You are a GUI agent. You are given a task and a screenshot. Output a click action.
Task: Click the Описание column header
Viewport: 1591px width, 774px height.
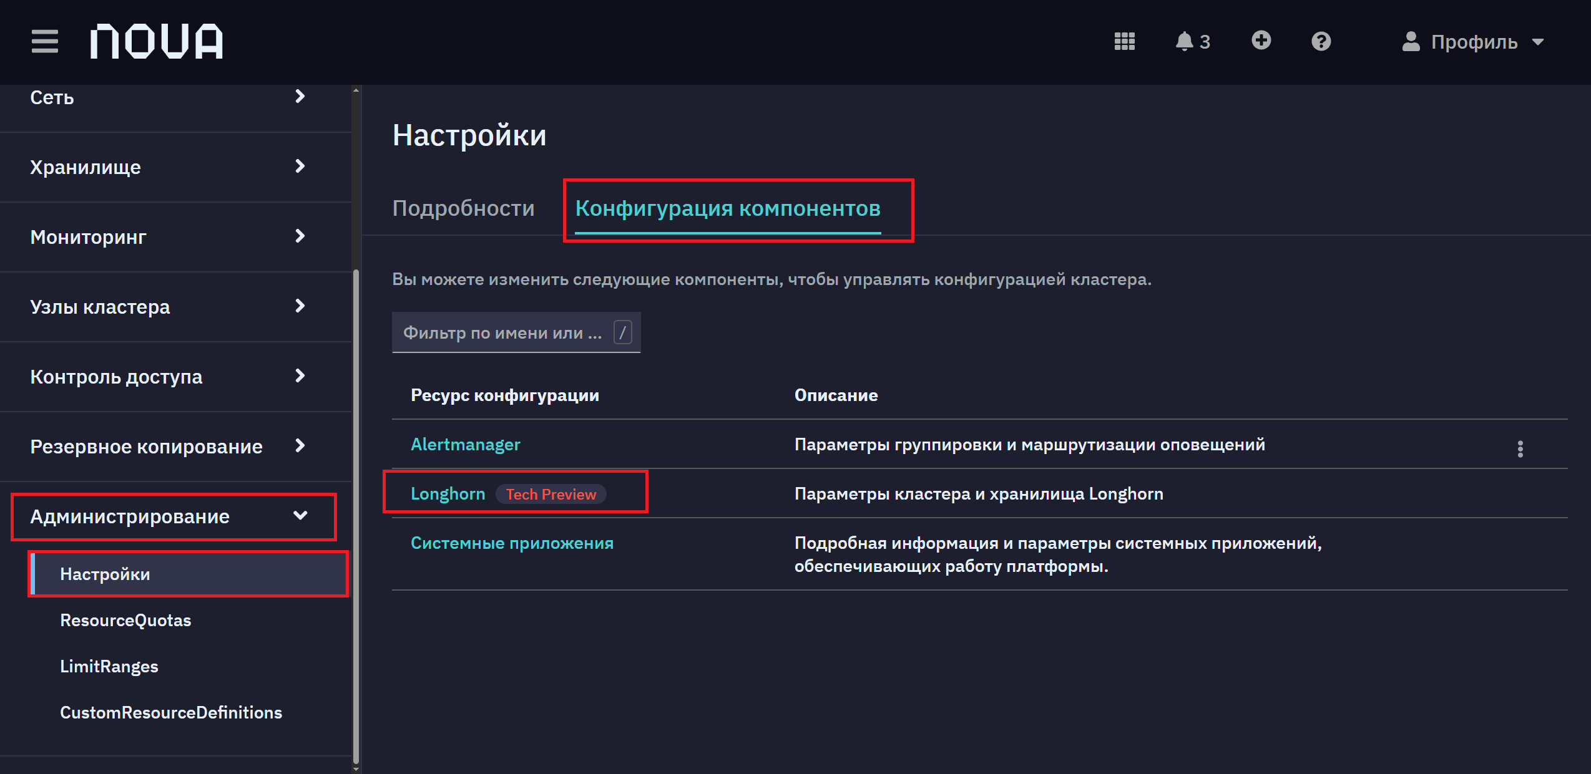click(836, 395)
